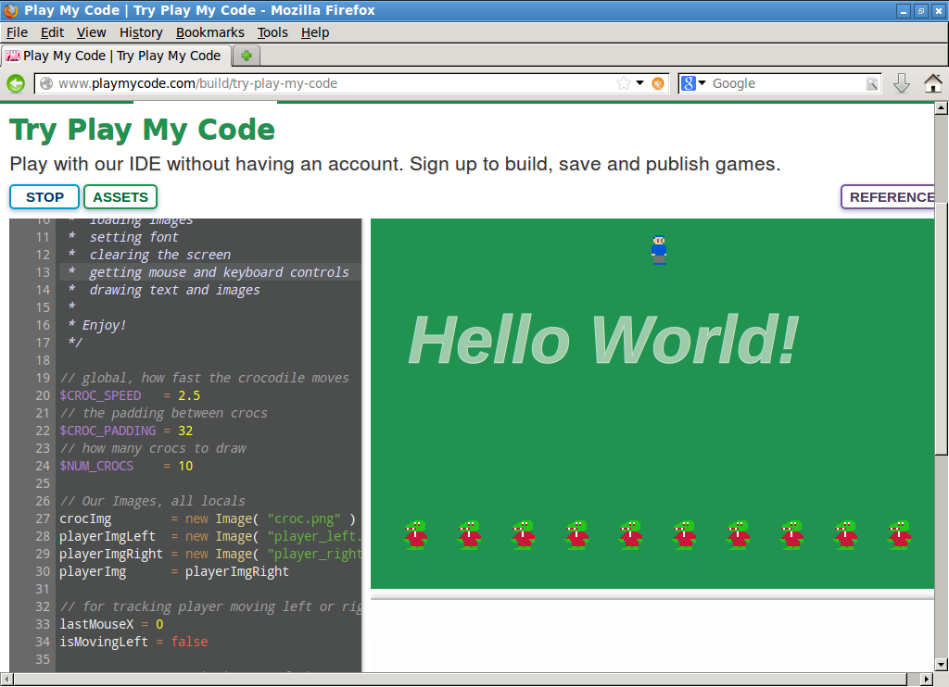Click the comment '// Our Images, all locals'
This screenshot has height=687, width=949.
point(152,501)
